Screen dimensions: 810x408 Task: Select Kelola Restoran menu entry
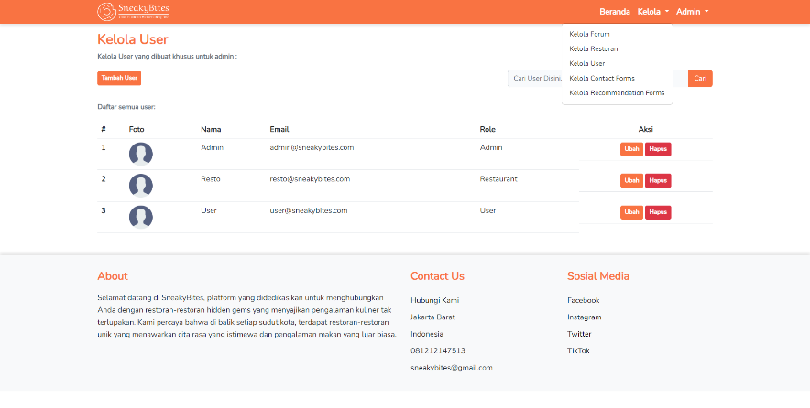pyautogui.click(x=594, y=49)
